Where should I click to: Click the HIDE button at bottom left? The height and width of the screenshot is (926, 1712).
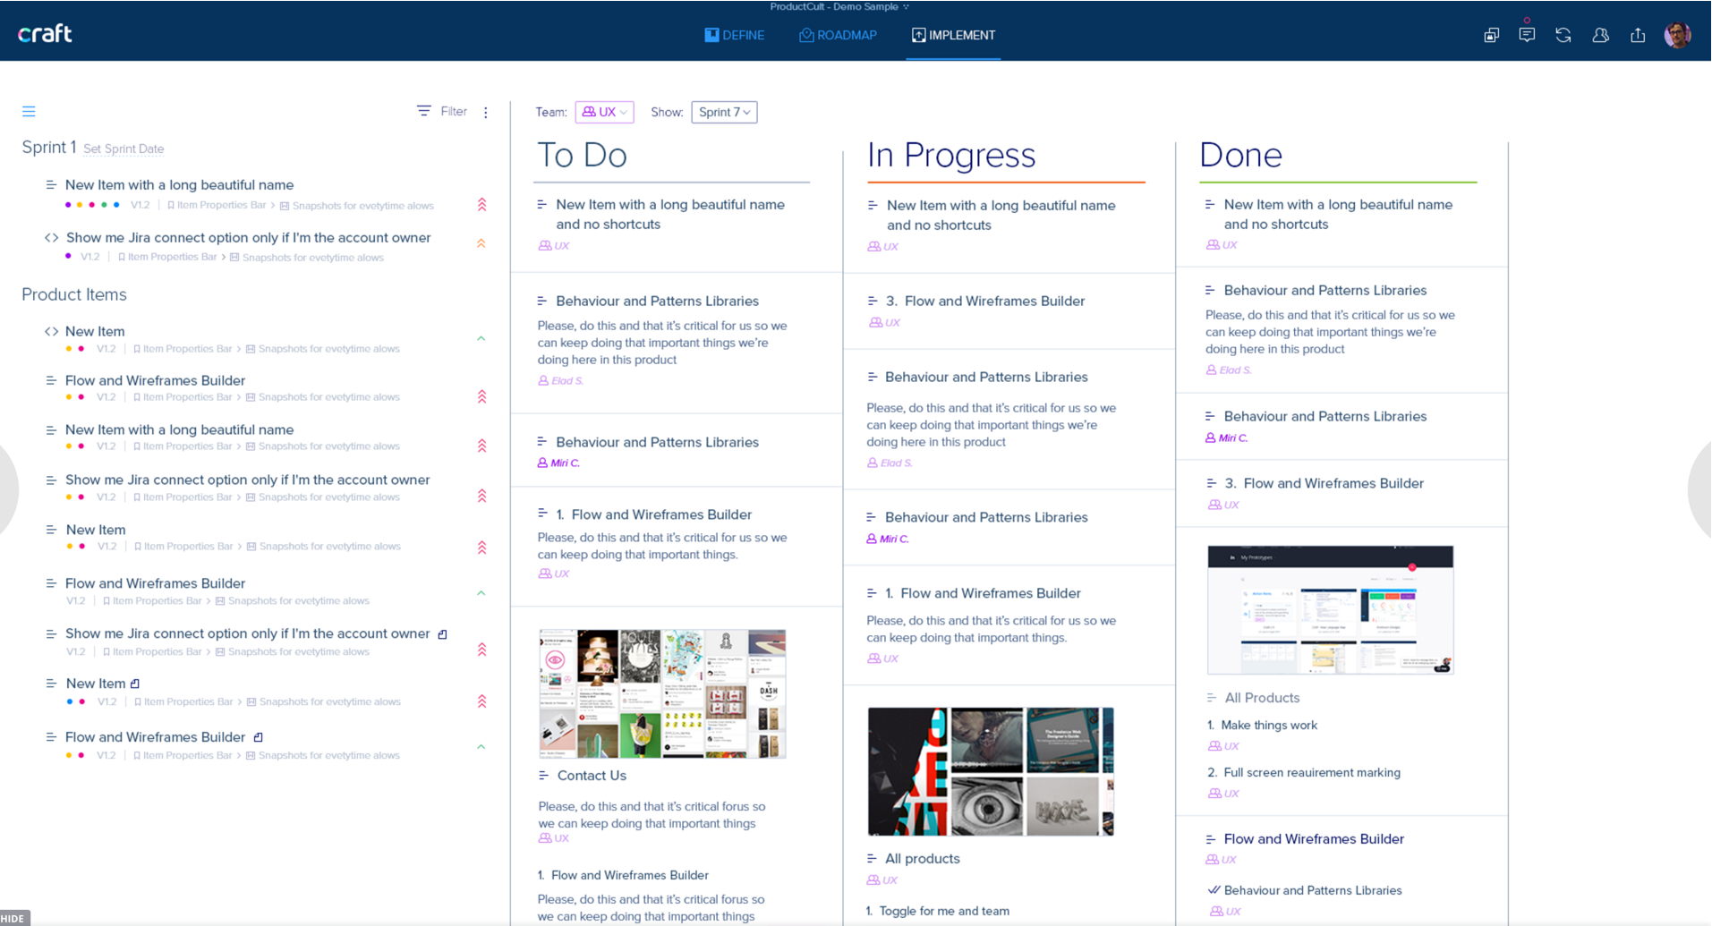(x=14, y=918)
